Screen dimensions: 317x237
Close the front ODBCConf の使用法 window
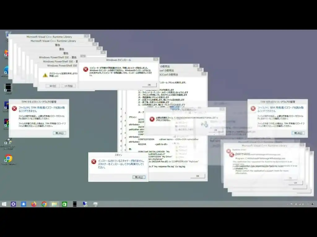204,74
